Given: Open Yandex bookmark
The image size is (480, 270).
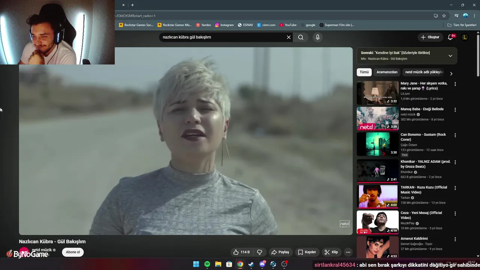Looking at the screenshot, I should pos(204,25).
